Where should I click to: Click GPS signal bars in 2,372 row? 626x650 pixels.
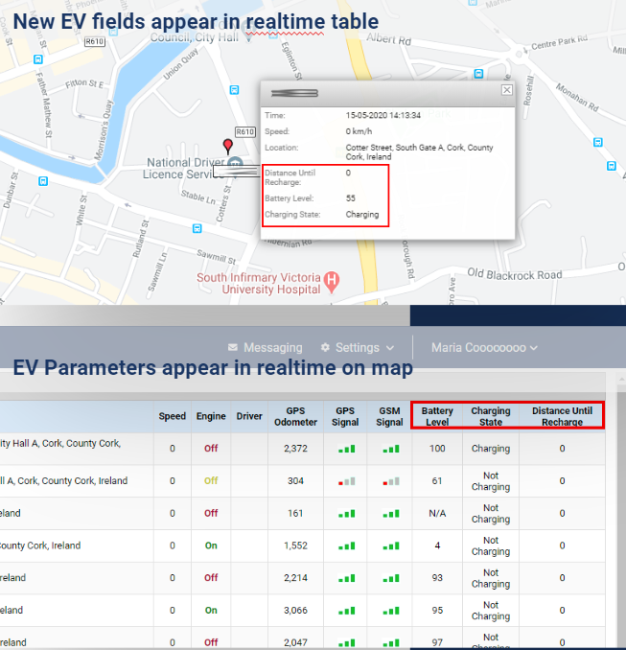(347, 449)
